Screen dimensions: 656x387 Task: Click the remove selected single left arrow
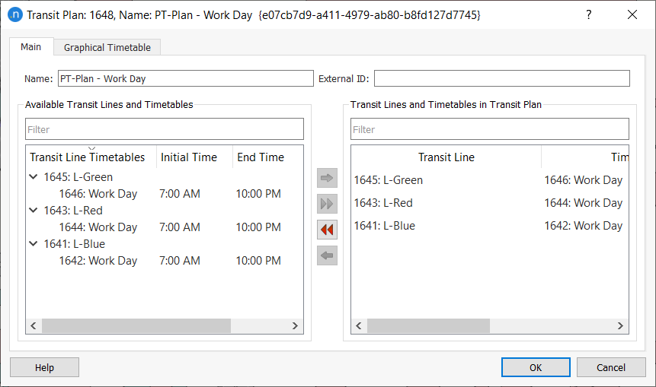click(327, 255)
